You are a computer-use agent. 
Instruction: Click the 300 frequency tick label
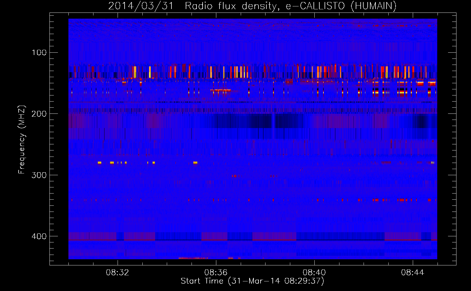pyautogui.click(x=39, y=175)
